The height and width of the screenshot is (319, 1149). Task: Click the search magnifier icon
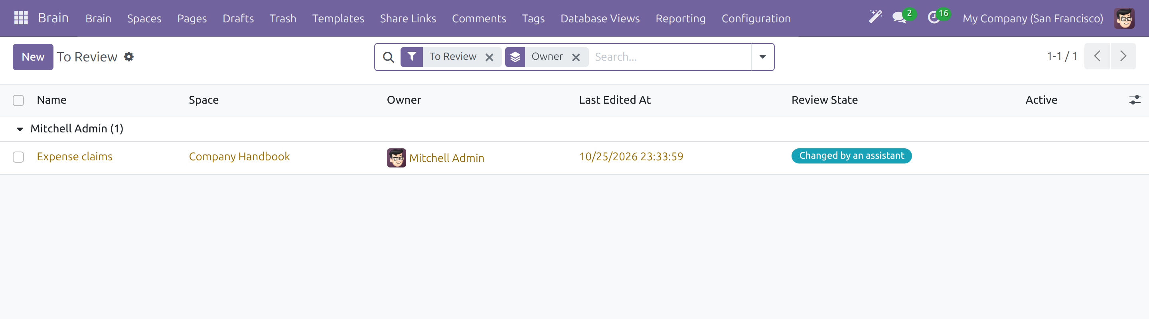[389, 57]
